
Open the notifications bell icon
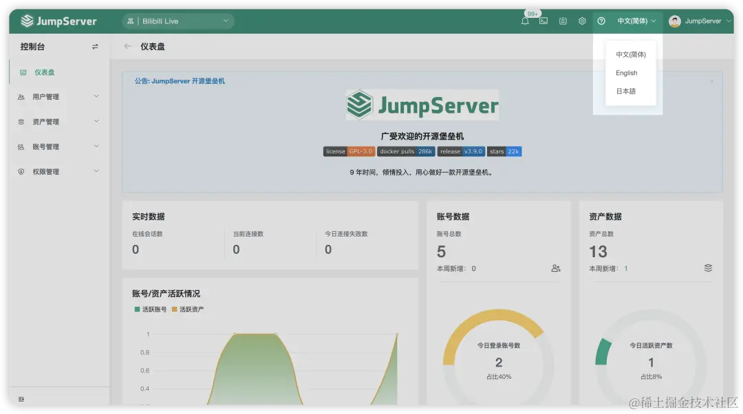tap(525, 21)
